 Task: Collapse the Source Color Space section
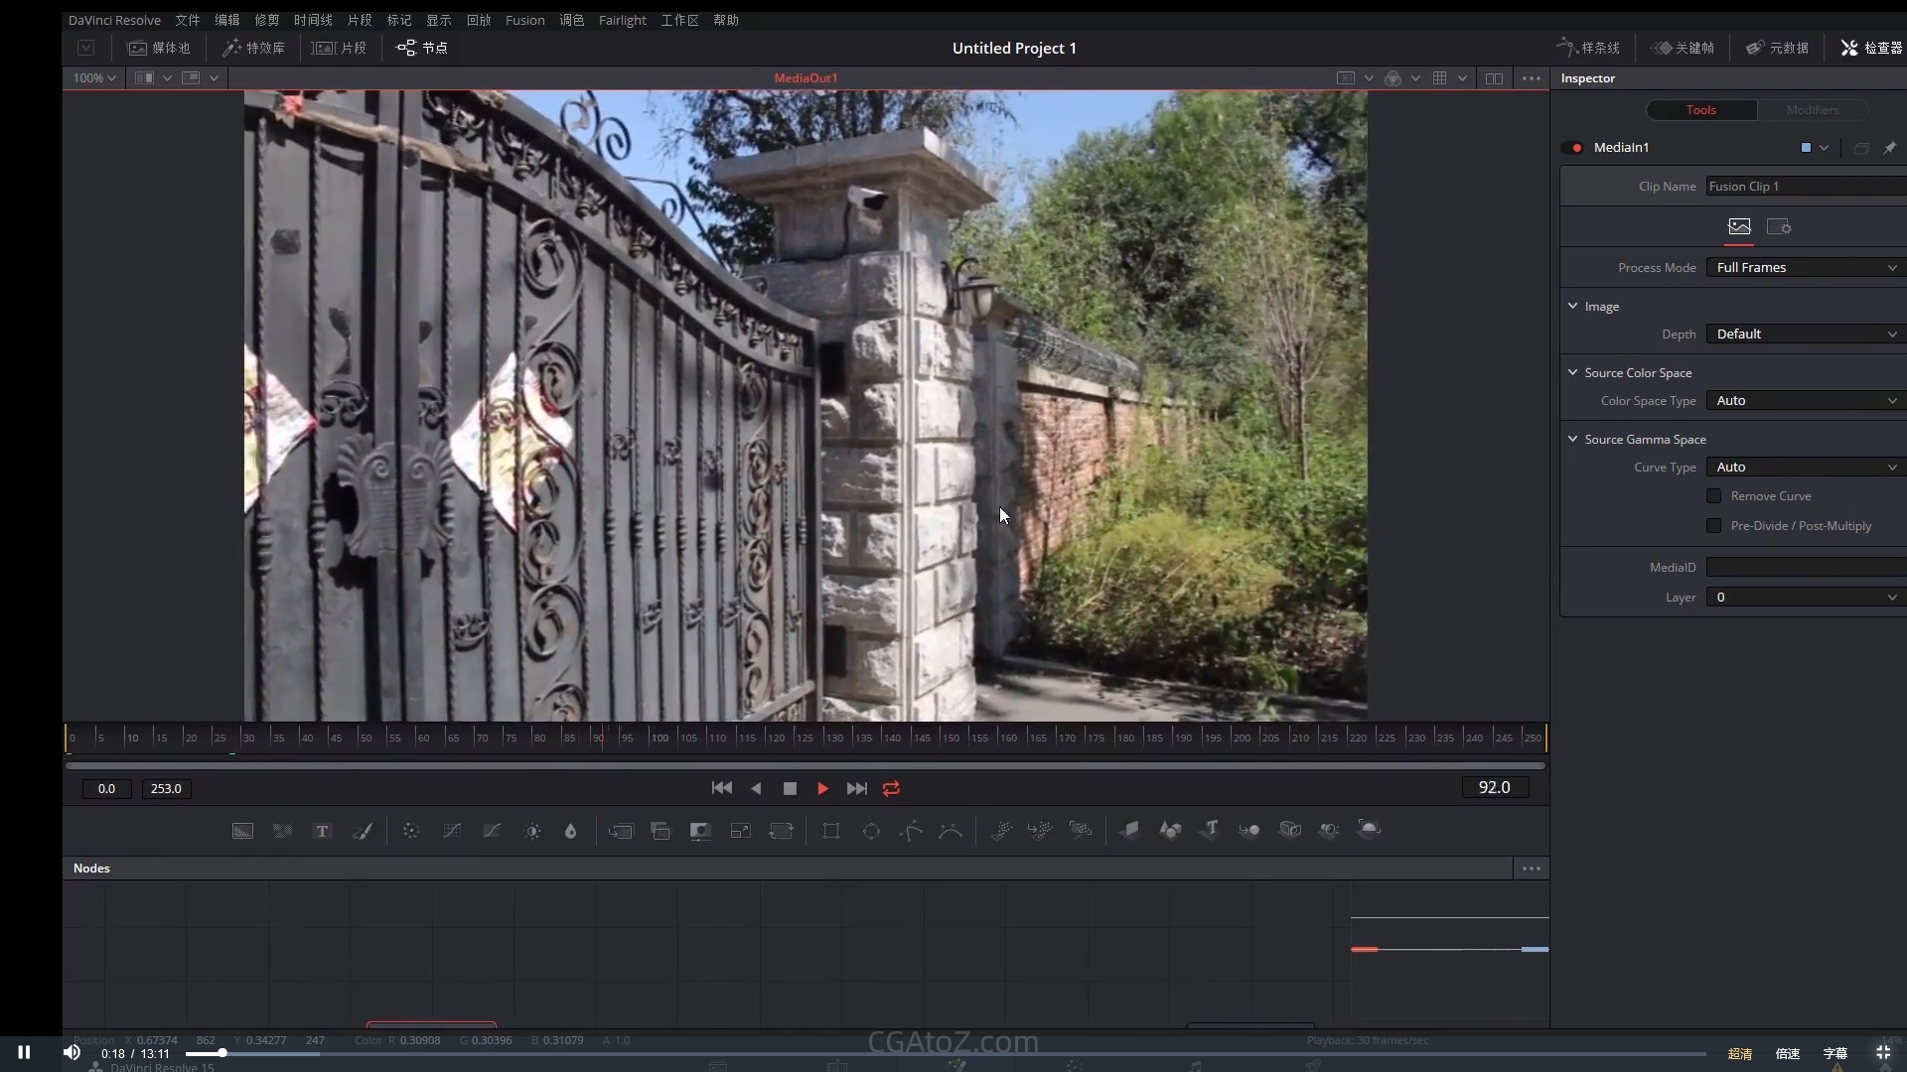pos(1572,372)
